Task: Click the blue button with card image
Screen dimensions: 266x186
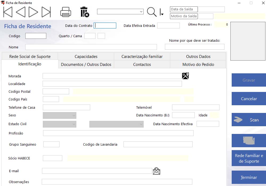Action: [x=249, y=141]
